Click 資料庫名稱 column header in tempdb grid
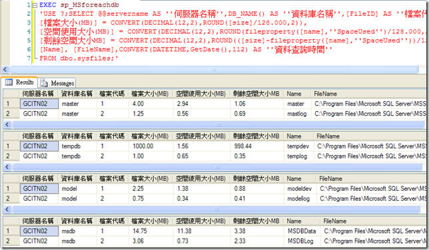429x250 pixels. tap(77, 136)
